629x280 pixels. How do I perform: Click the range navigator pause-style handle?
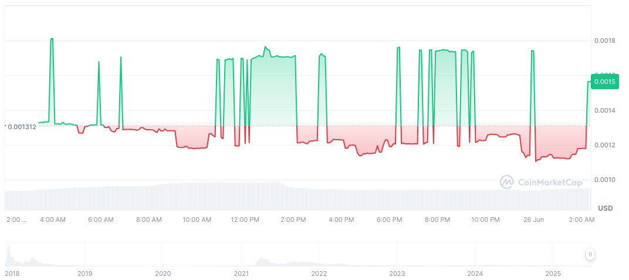[590, 254]
